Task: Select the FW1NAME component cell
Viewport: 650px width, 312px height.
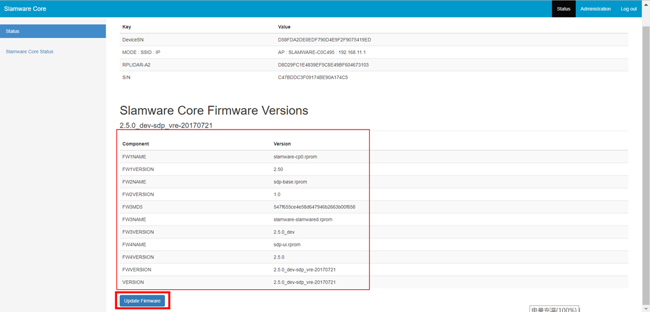Action: (134, 157)
